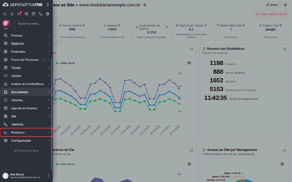The height and width of the screenshot is (182, 292).
Task: Expand the Financeiro submenu chevron
Action: pyautogui.click(x=49, y=52)
